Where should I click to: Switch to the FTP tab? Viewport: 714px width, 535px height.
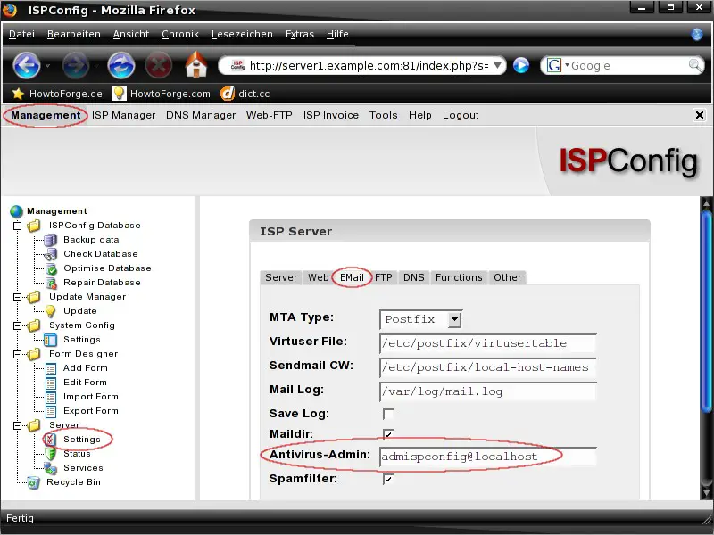[384, 277]
